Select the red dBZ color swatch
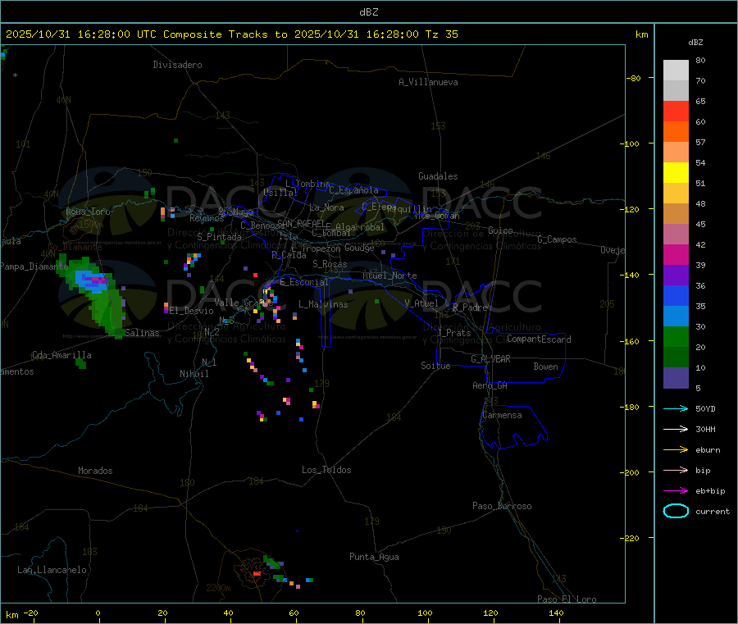Viewport: 738px width, 624px height. (x=676, y=111)
